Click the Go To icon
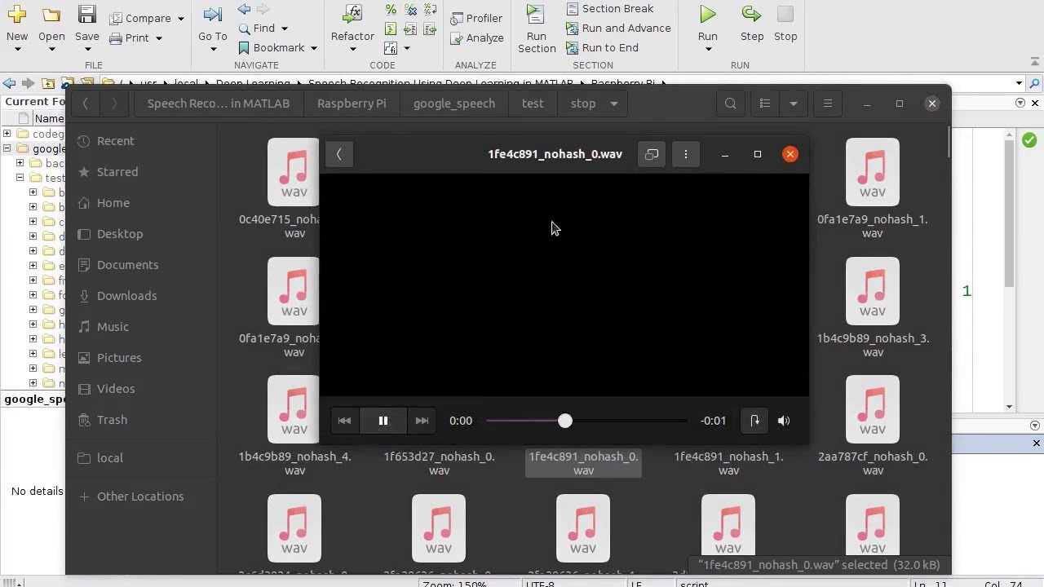Image resolution: width=1044 pixels, height=587 pixels. (x=213, y=15)
